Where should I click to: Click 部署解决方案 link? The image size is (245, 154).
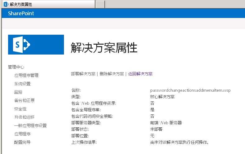tap(83, 74)
